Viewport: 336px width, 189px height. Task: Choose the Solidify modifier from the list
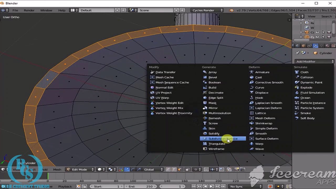click(214, 134)
